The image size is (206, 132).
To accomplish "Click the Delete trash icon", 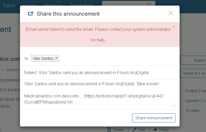I will click(x=109, y=130).
